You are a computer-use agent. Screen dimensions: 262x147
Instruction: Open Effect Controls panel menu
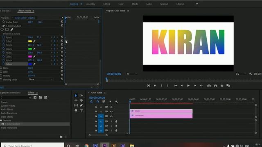pos(34,11)
